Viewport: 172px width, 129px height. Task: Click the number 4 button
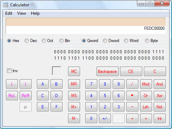pos(91,96)
